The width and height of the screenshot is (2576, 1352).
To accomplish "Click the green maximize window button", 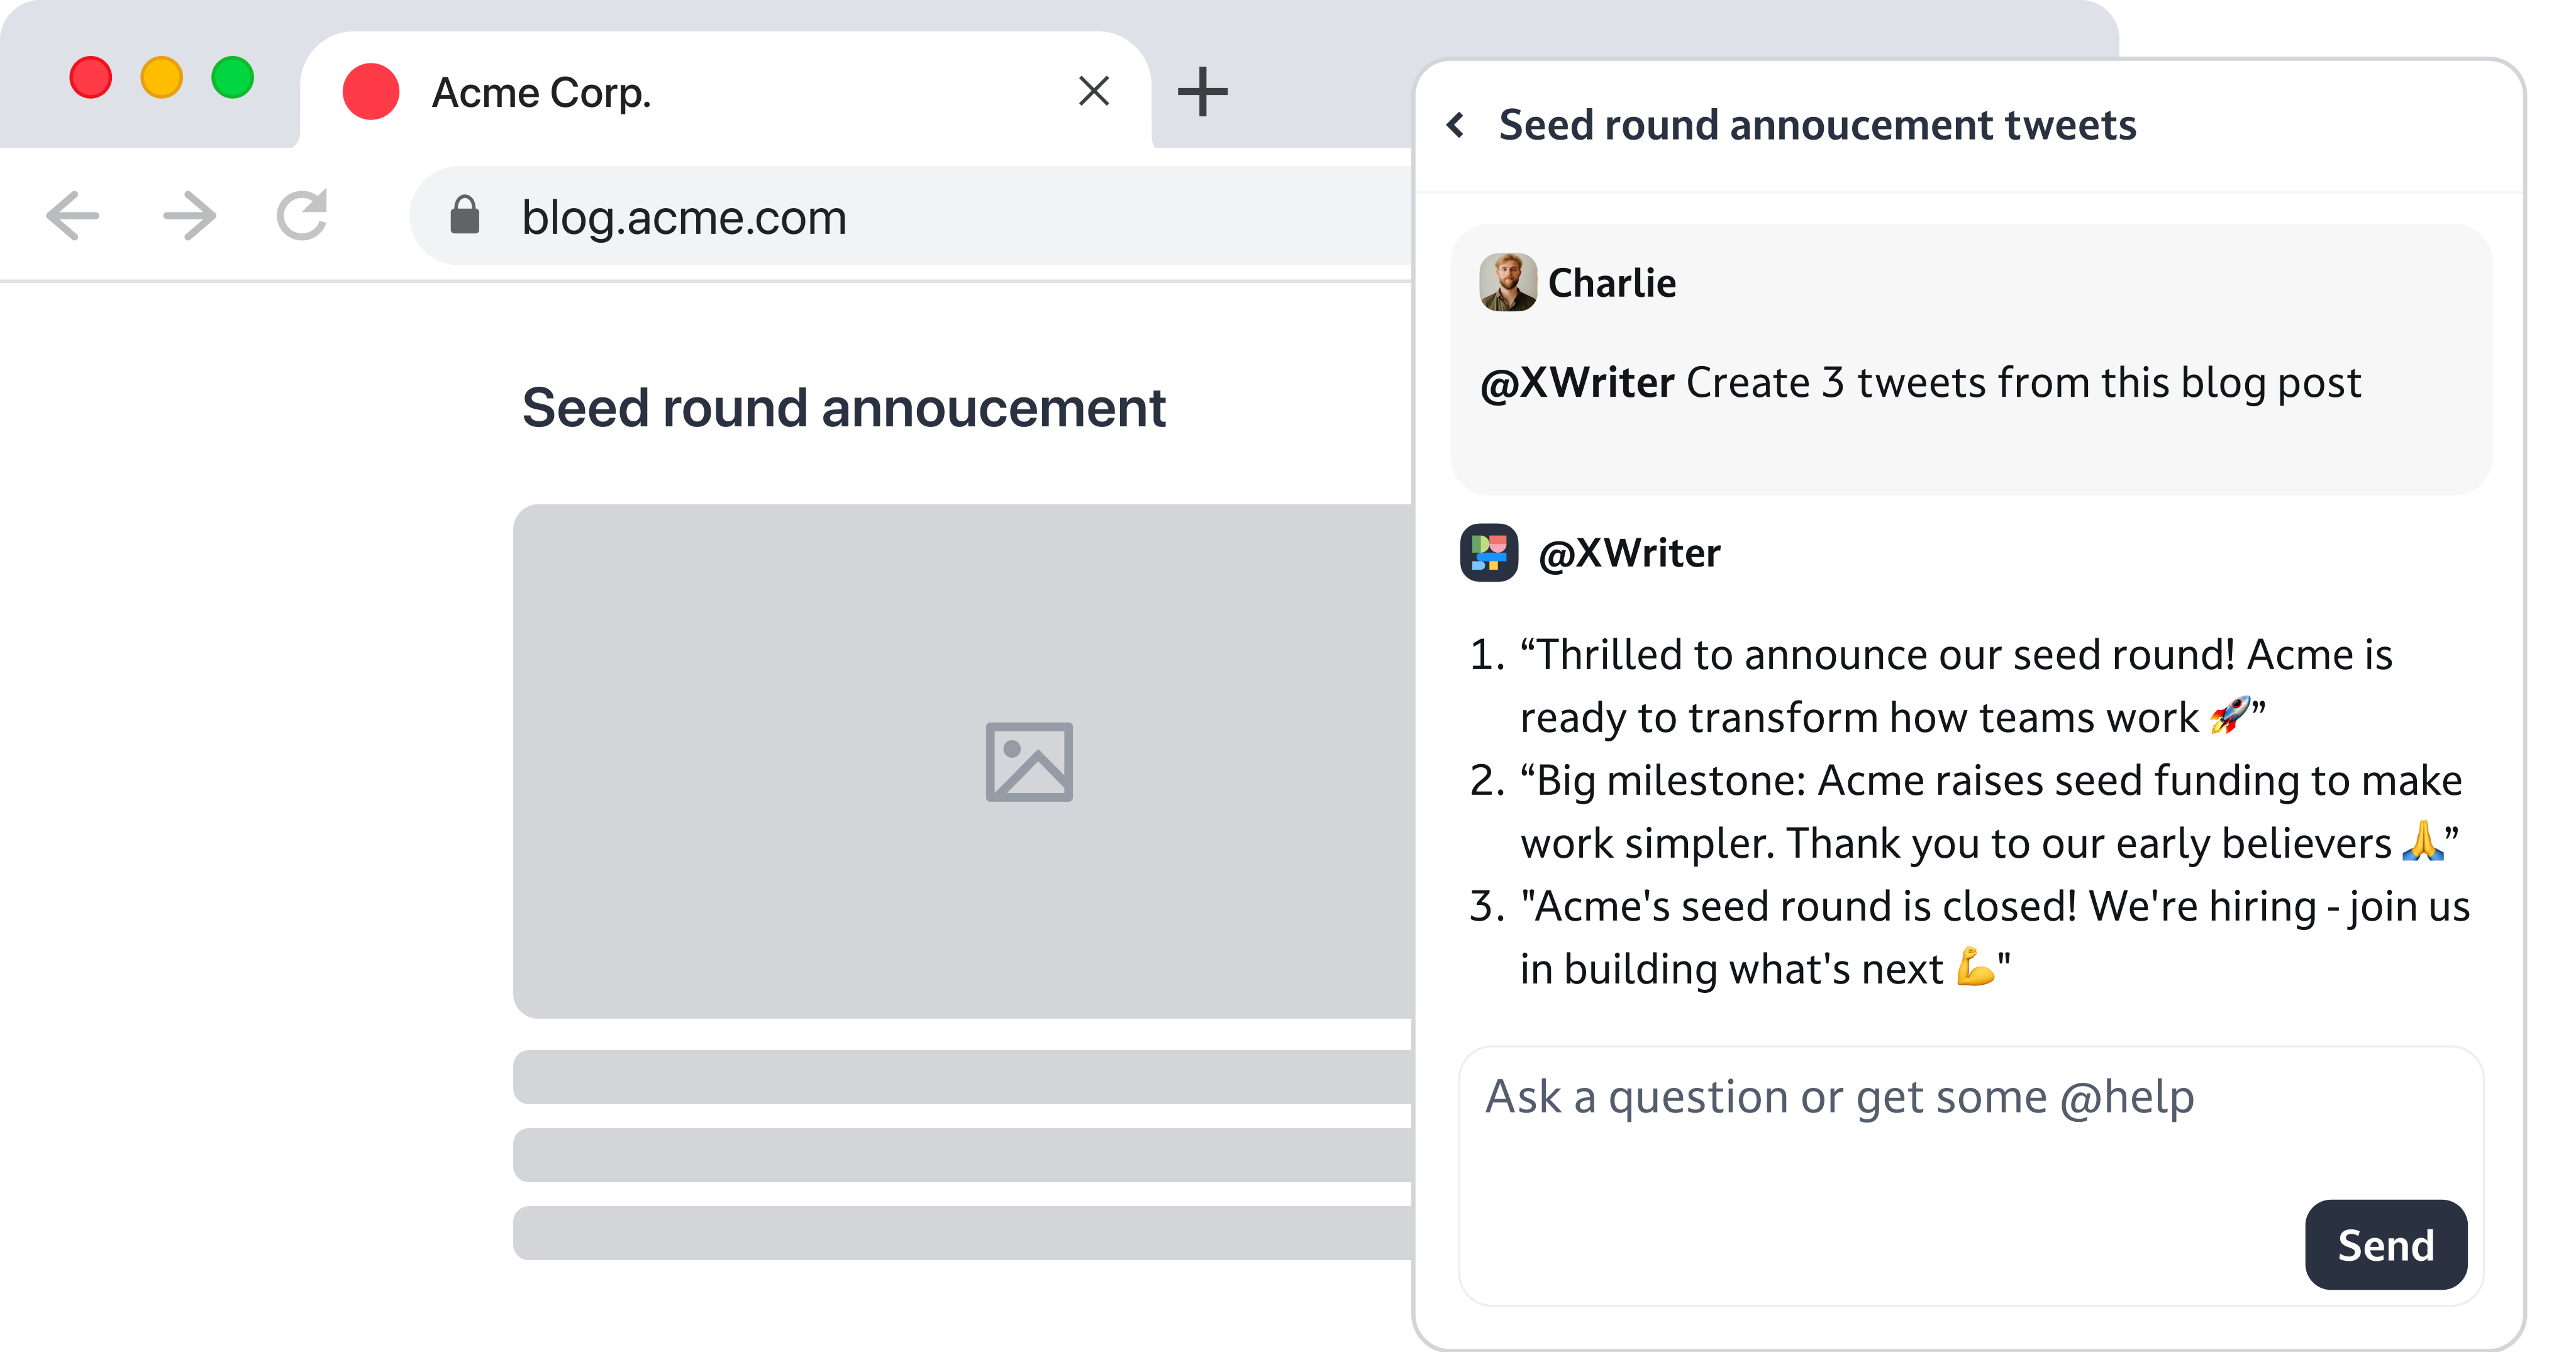I will point(233,78).
